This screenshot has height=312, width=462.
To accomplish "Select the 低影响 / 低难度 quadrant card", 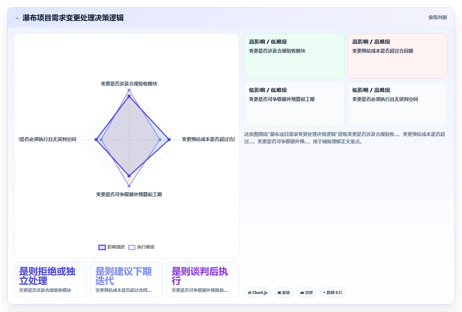I will pyautogui.click(x=295, y=104).
